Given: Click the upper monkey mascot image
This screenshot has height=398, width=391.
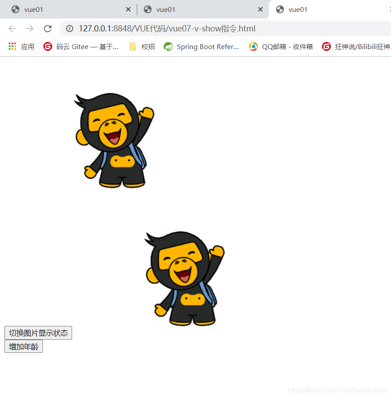Looking at the screenshot, I should click(x=114, y=140).
